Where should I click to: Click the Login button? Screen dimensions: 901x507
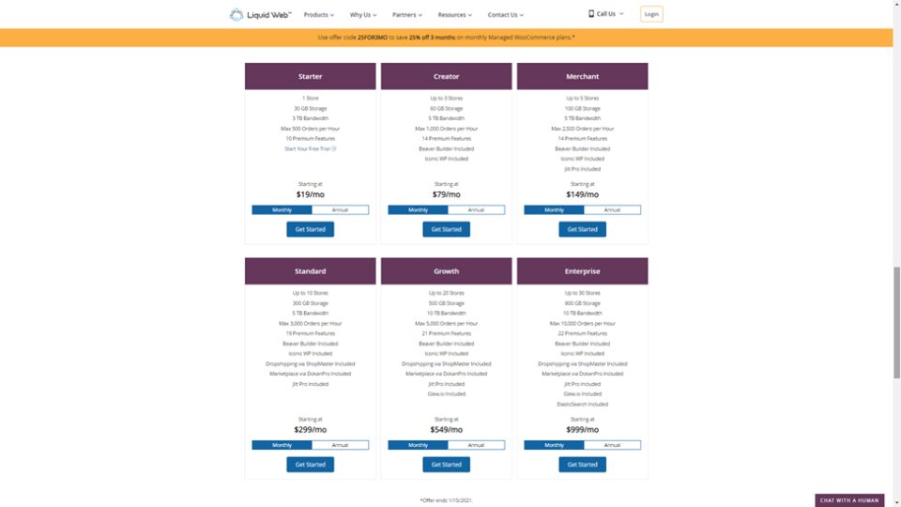coord(651,14)
